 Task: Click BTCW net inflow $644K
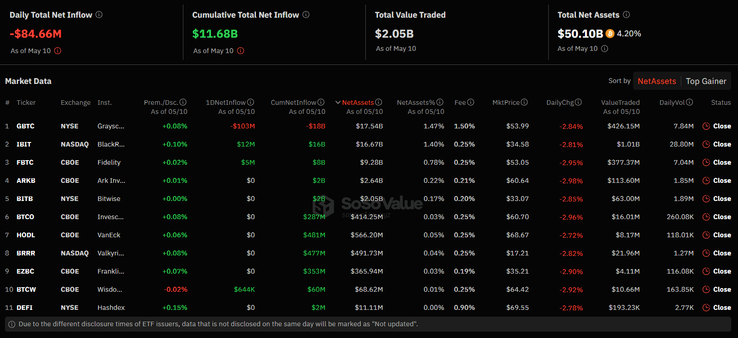pyautogui.click(x=244, y=289)
